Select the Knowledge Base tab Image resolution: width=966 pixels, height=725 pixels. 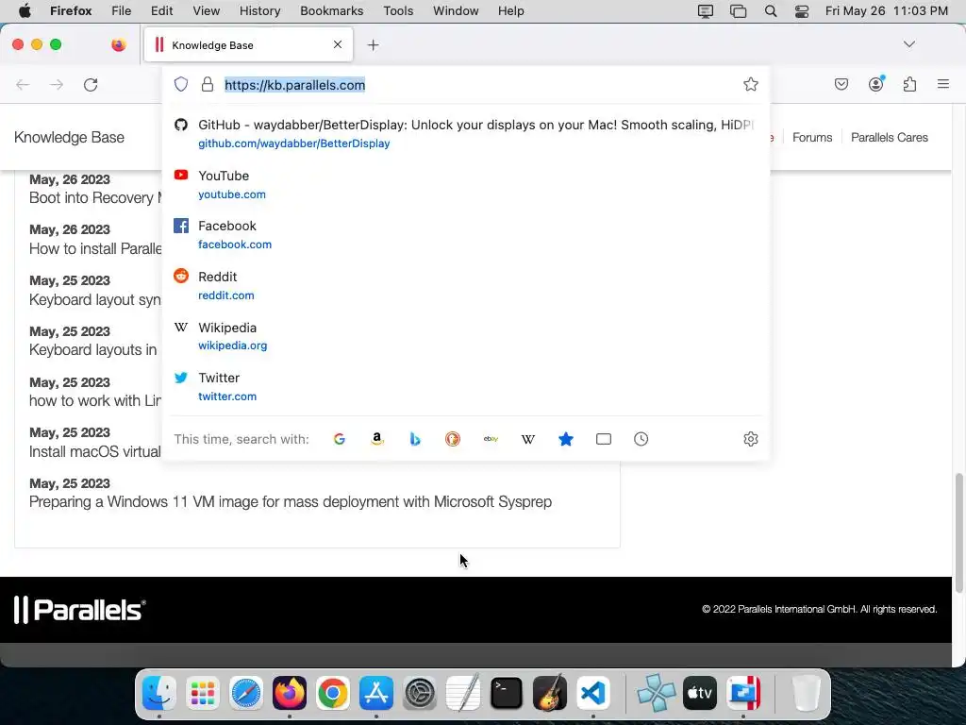(248, 44)
